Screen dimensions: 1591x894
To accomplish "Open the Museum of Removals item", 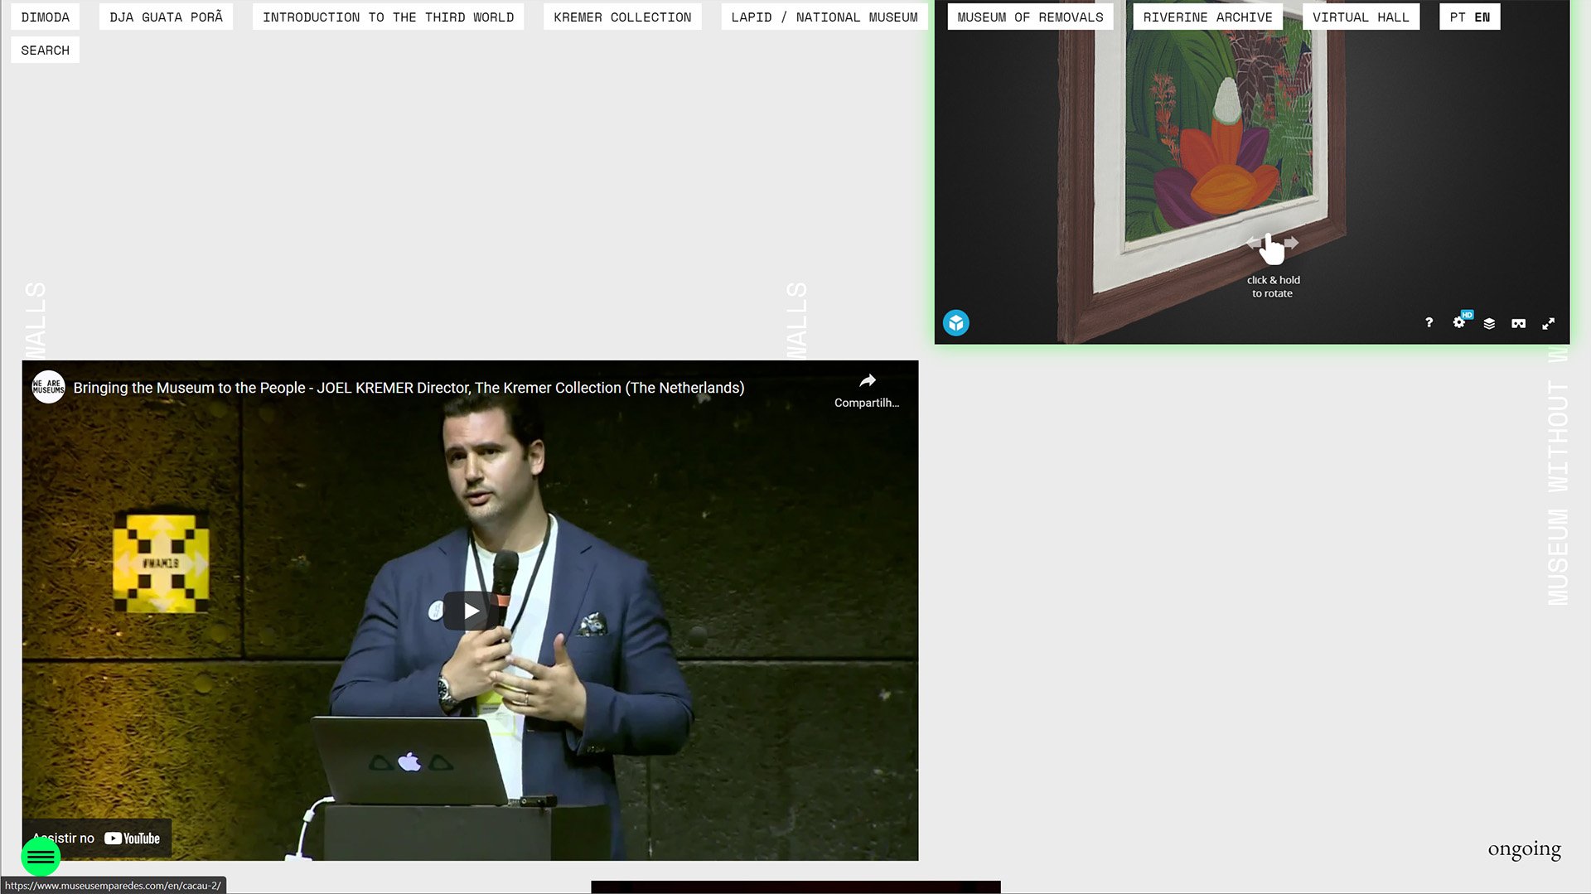I will point(1030,17).
